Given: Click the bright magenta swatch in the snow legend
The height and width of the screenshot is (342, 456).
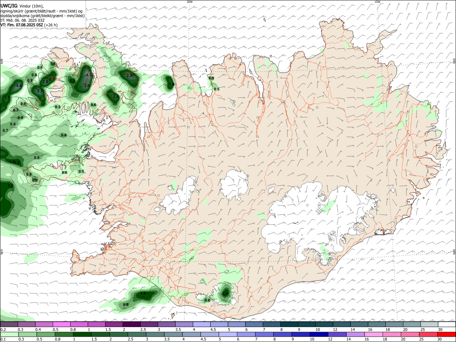Looking at the screenshot, I should [x=61, y=325].
